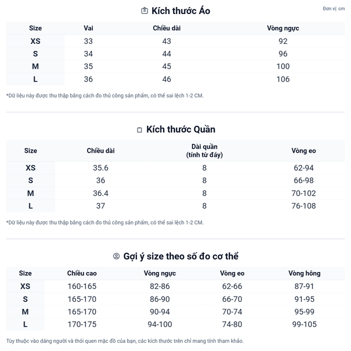The height and width of the screenshot is (351, 351).
Task: Click the Vòng eo header in pants table
Action: [x=304, y=151]
